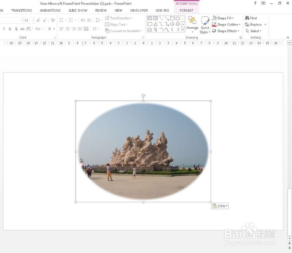Select the Oval shape tool
The image size is (292, 253).
[x=177, y=18]
